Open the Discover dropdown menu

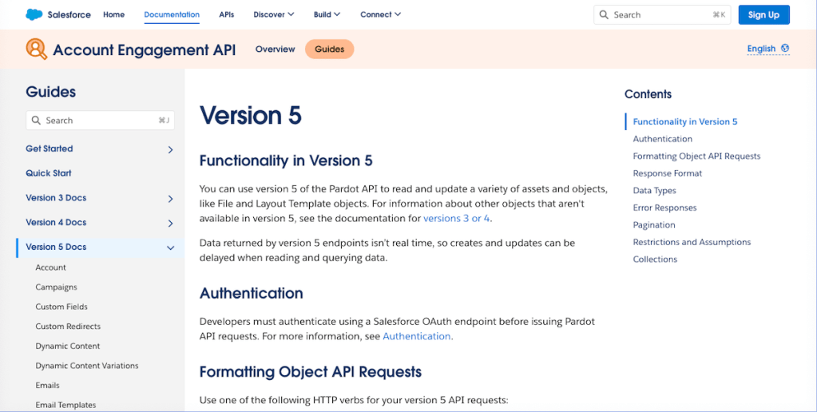coord(273,14)
